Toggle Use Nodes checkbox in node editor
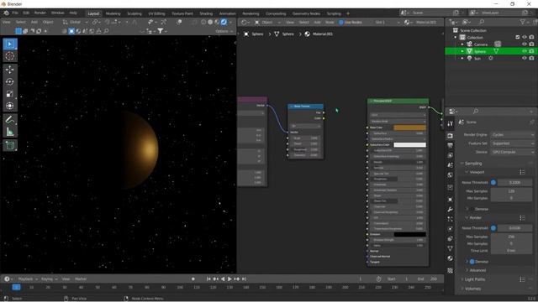This screenshot has height=302, width=538. tap(341, 23)
